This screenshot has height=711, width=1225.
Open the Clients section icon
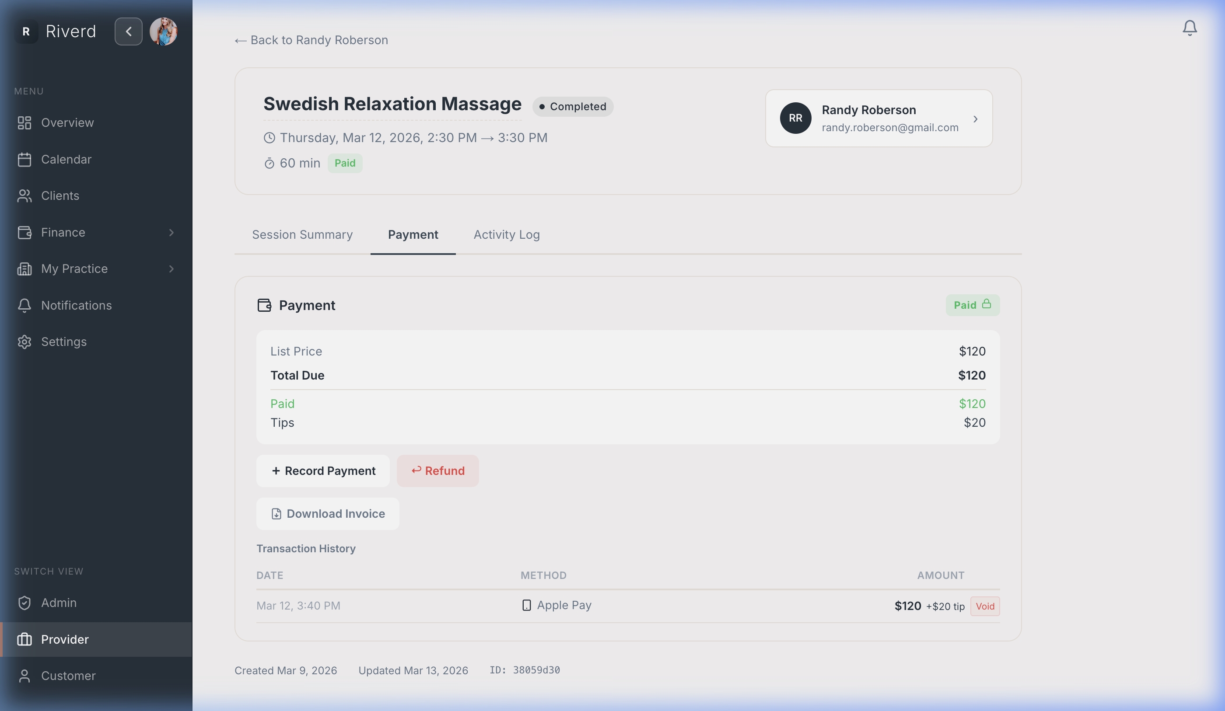[x=25, y=195]
